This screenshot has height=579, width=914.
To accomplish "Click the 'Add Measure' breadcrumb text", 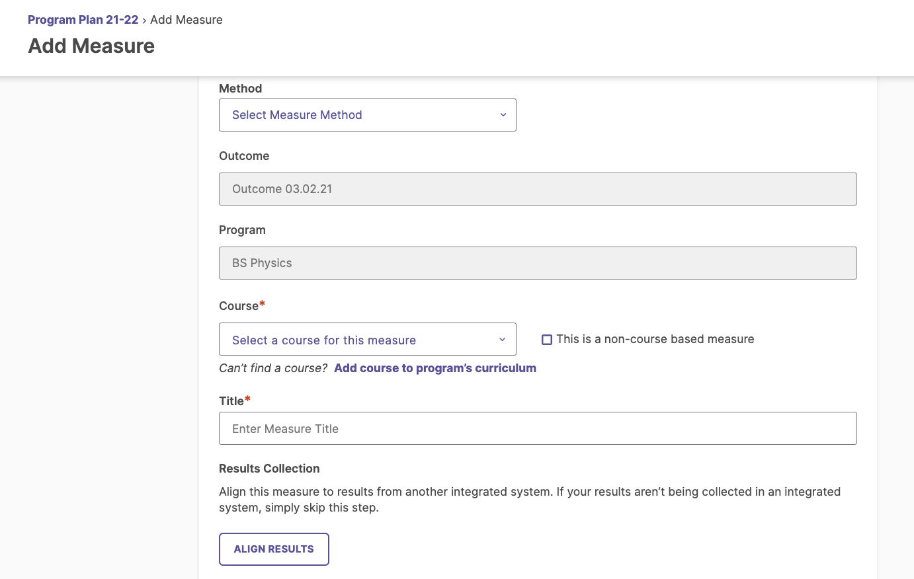I will point(187,20).
